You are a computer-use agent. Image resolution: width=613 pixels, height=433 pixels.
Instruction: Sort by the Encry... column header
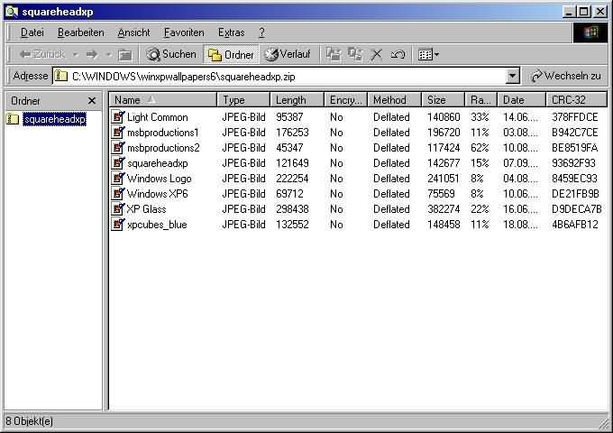coord(345,100)
